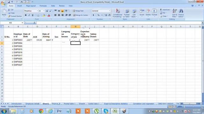Switch to the Data ribbon tab
This screenshot has height=114, width=204.
53,6
